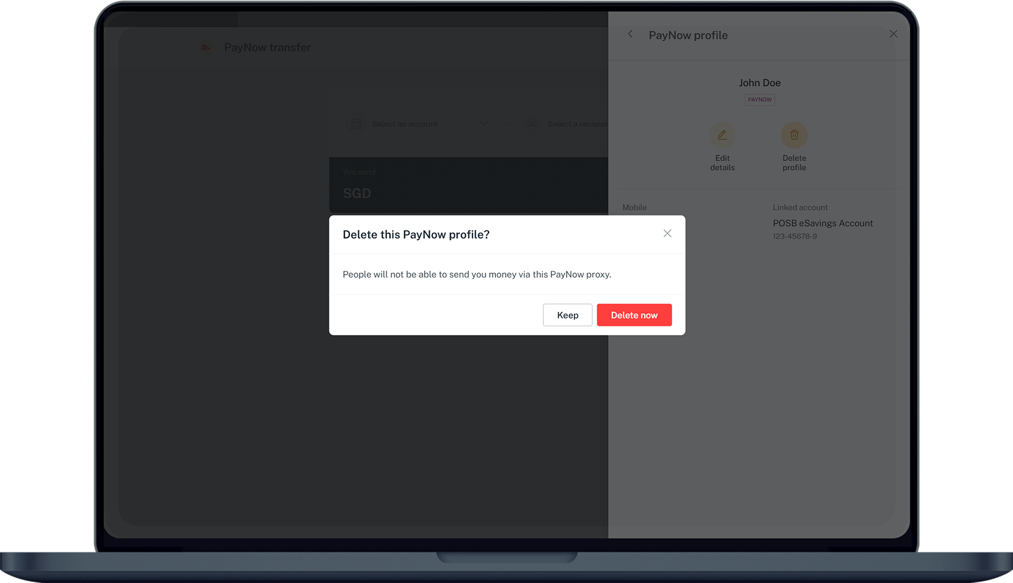Click the Edit details label
Image resolution: width=1013 pixels, height=583 pixels.
coord(722,162)
